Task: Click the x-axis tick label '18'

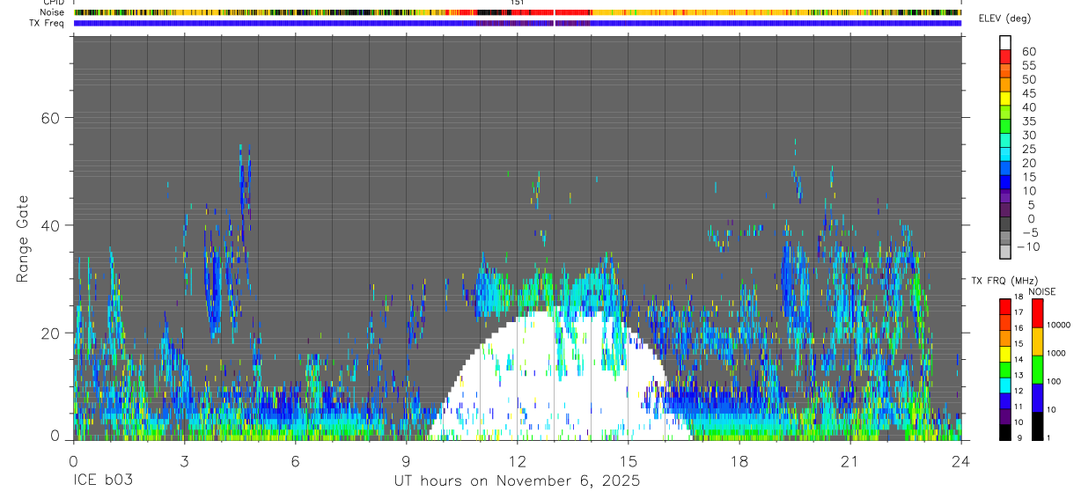Action: pos(739,461)
